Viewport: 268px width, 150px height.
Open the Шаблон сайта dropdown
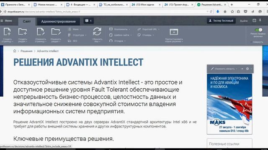(x=121, y=35)
